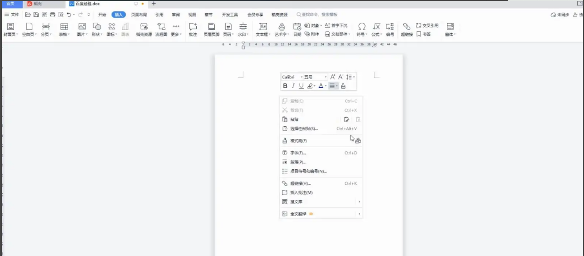
Task: Select 段落(P)... from the context menu
Action: click(x=298, y=162)
